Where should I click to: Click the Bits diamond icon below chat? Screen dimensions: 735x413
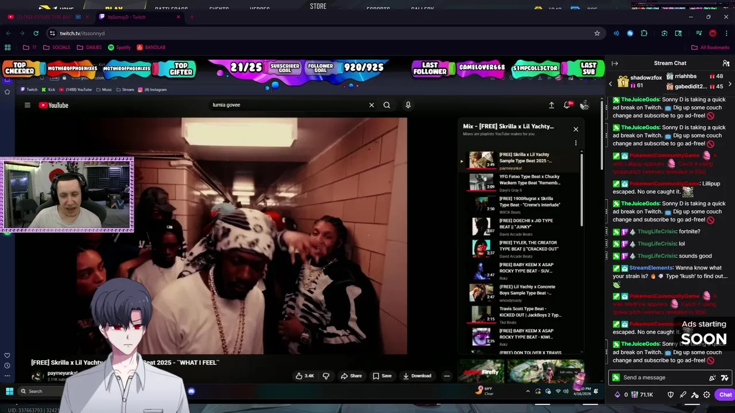[617, 395]
